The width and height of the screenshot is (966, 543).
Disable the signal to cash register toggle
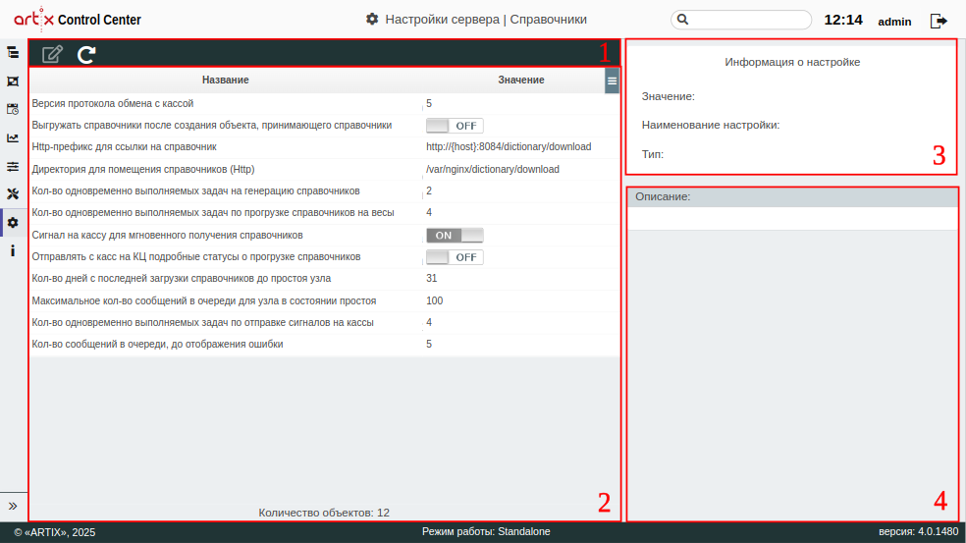(455, 236)
